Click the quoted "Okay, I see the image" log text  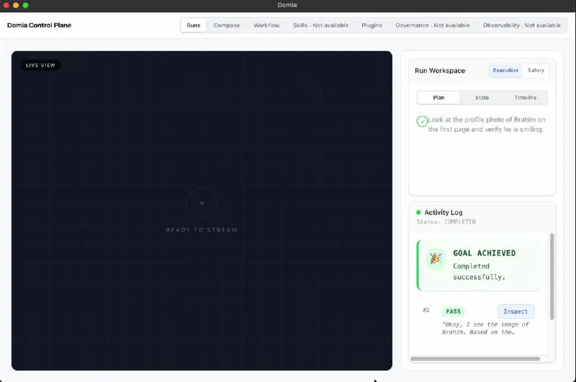485,328
